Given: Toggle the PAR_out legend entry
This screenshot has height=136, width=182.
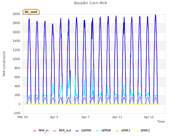Looking at the screenshot, I should pos(62,130).
